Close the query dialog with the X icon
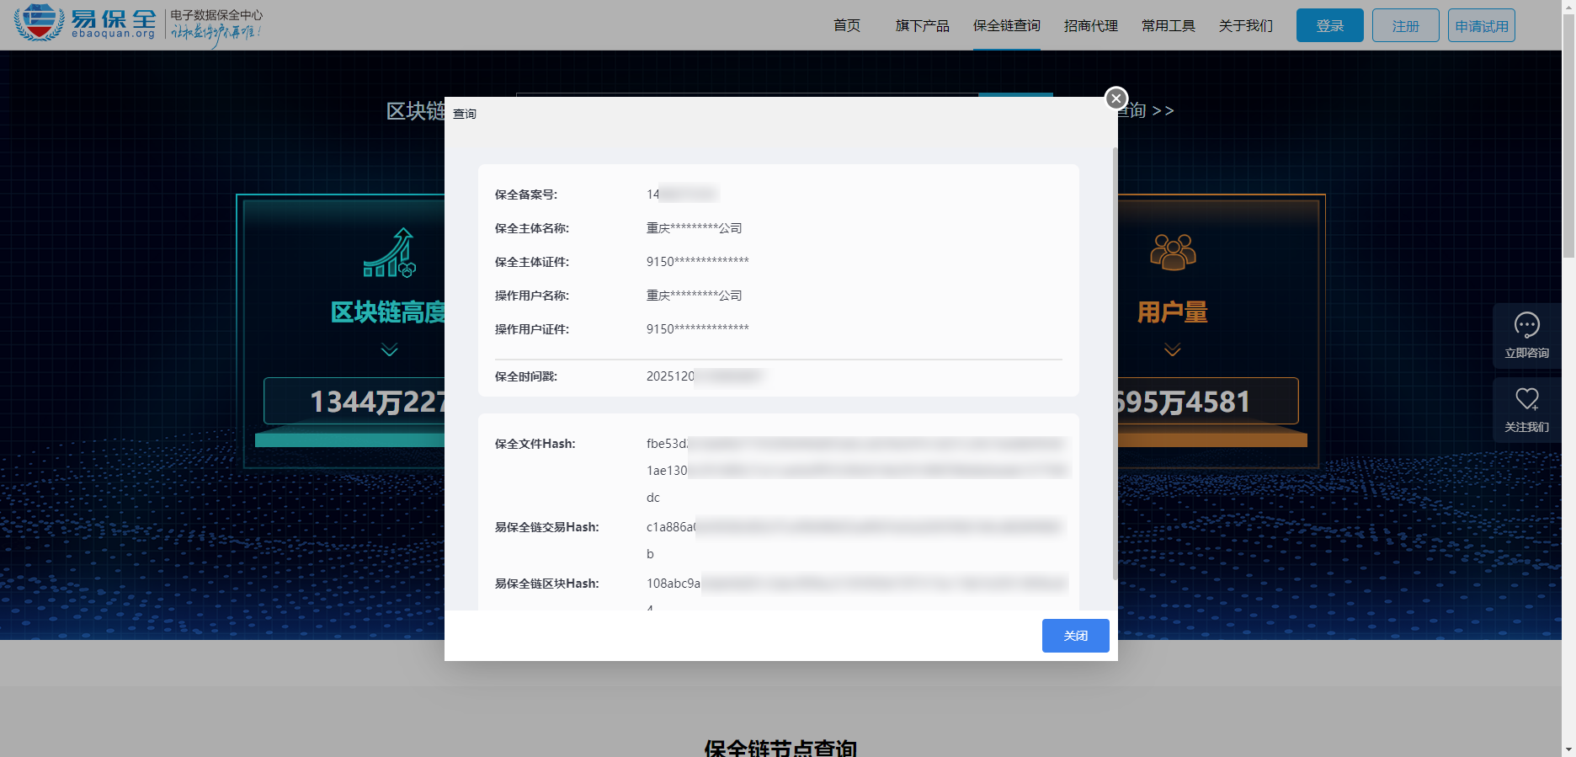1576x757 pixels. click(x=1115, y=99)
